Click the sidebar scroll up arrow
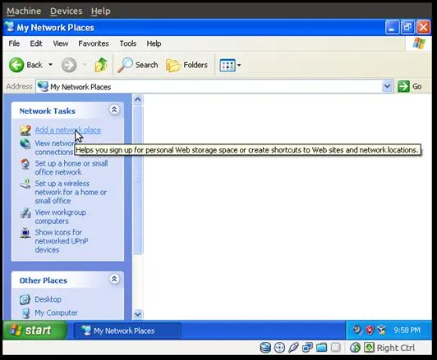Screen dimensions: 437x360 138,99
